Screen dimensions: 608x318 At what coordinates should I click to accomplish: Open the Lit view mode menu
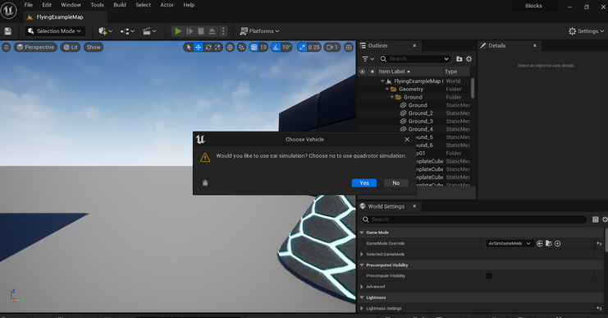[71, 47]
